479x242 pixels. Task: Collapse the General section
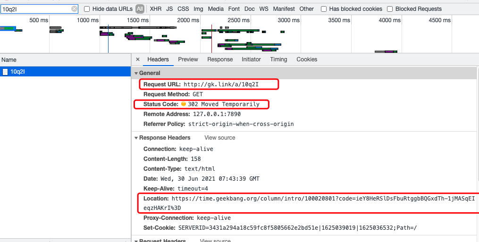(x=136, y=73)
